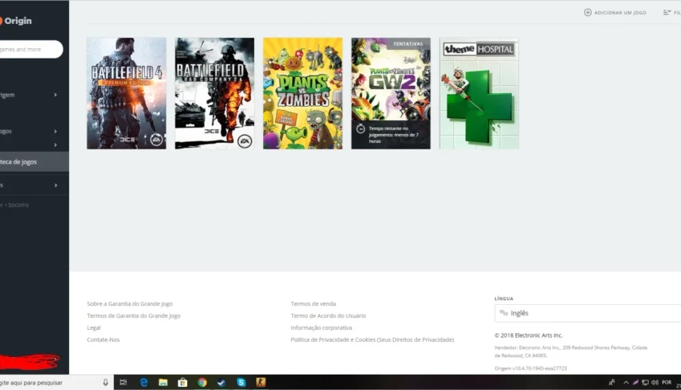Launch Google Chrome from the taskbar
681x390 pixels.
click(x=202, y=383)
